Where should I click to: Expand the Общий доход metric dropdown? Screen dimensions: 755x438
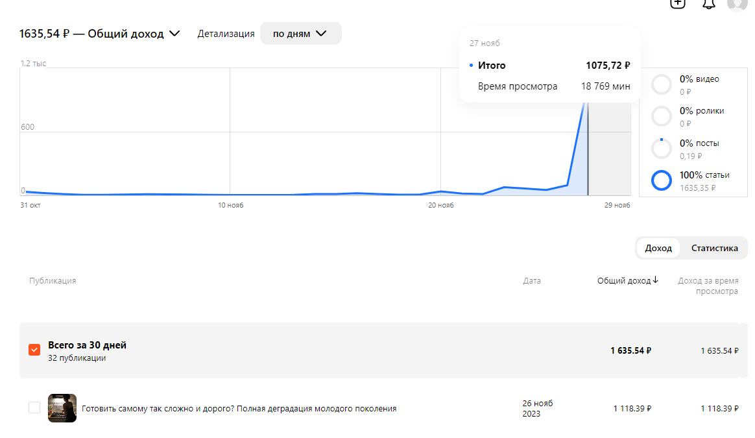coord(174,34)
